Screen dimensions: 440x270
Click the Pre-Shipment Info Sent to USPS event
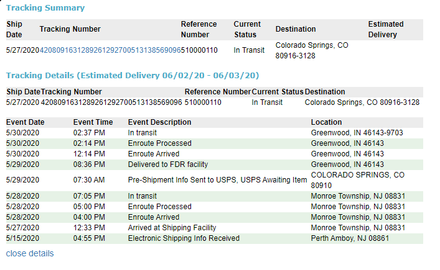pyautogui.click(x=217, y=180)
